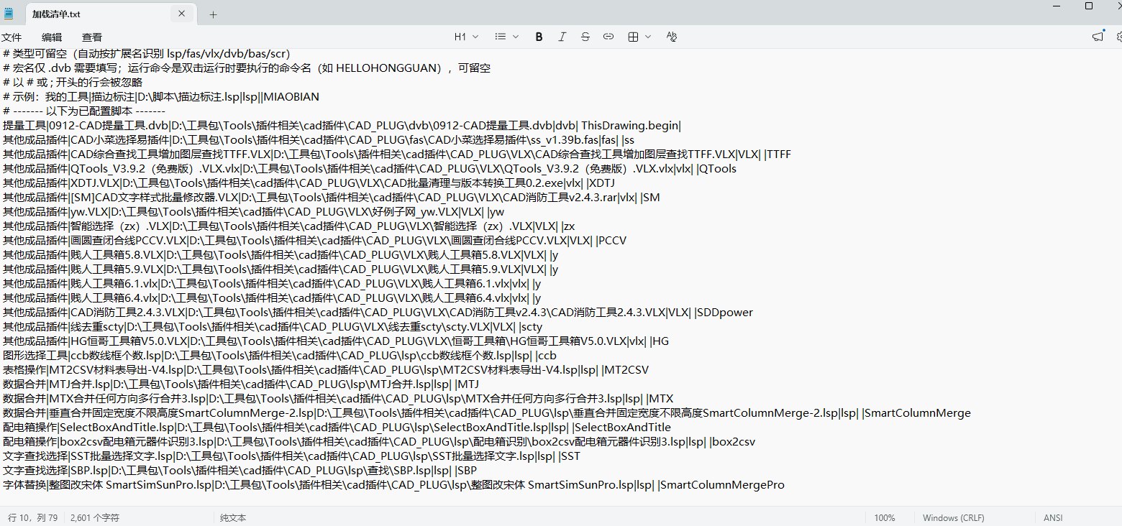Click the line ending with |SDDpower
1122x526 pixels.
tap(378, 313)
